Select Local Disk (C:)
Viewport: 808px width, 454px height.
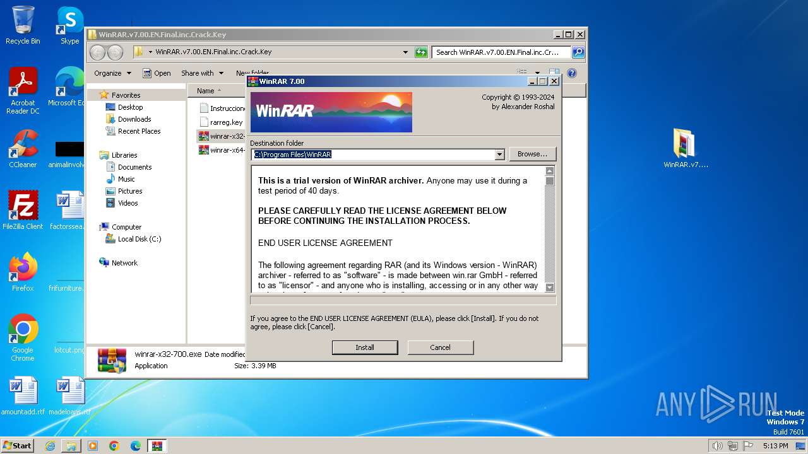(139, 239)
